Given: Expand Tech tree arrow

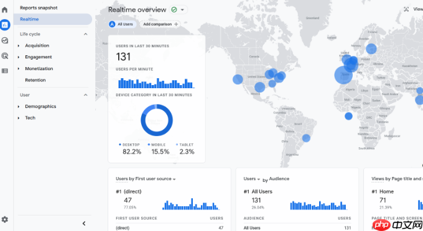Looking at the screenshot, I should coord(19,118).
